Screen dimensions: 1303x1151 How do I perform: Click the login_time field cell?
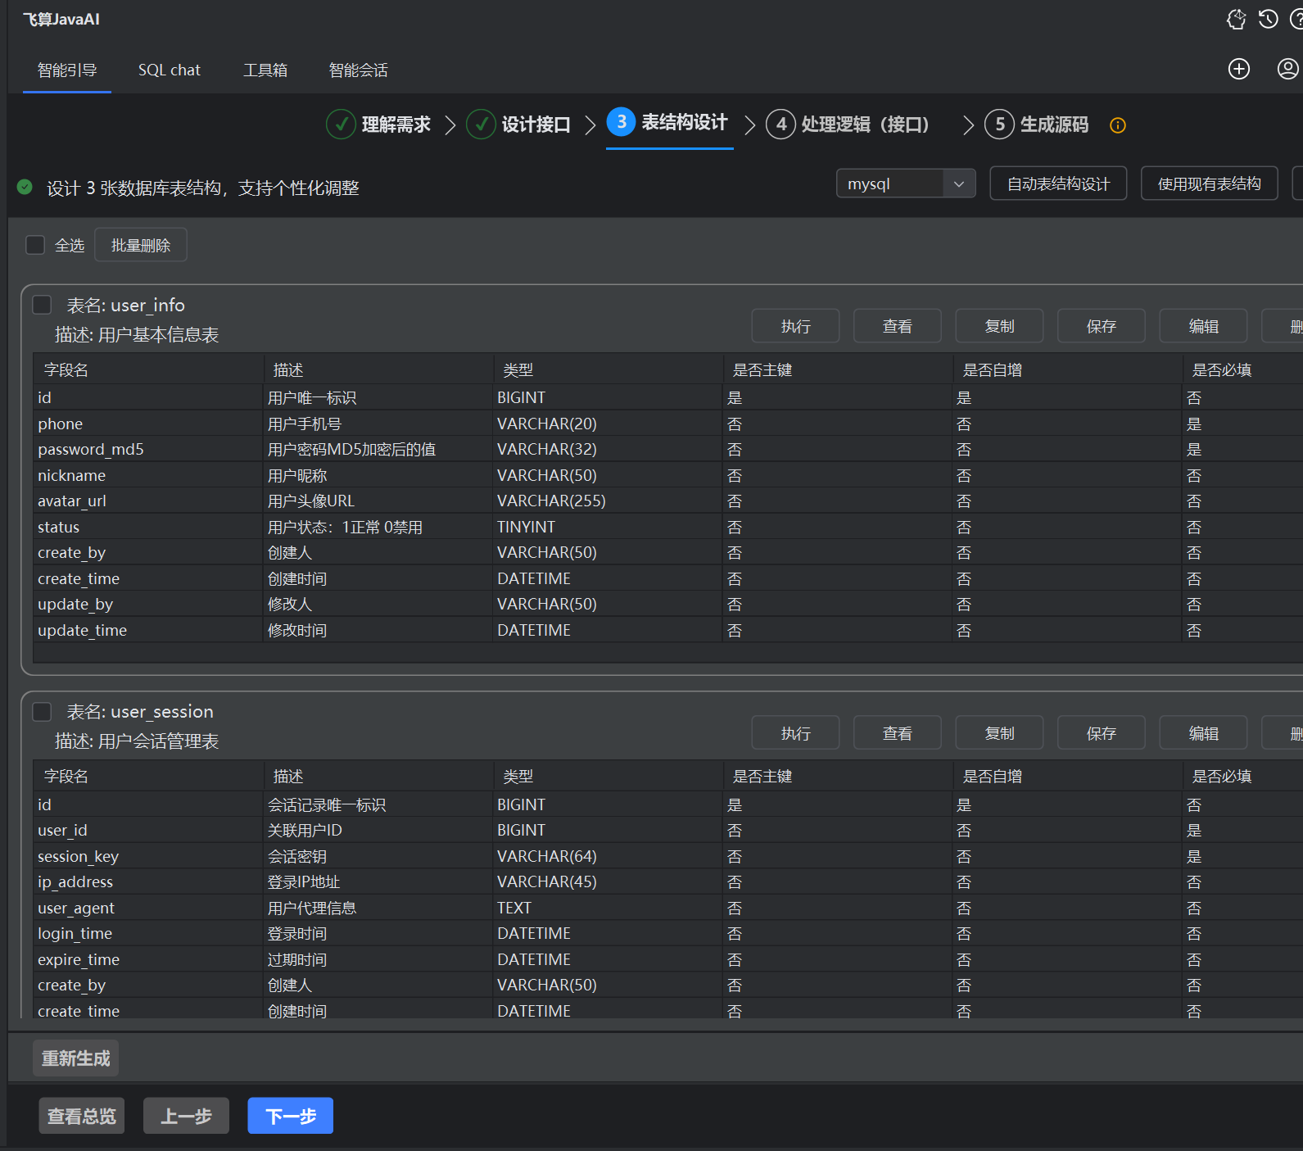pos(148,933)
